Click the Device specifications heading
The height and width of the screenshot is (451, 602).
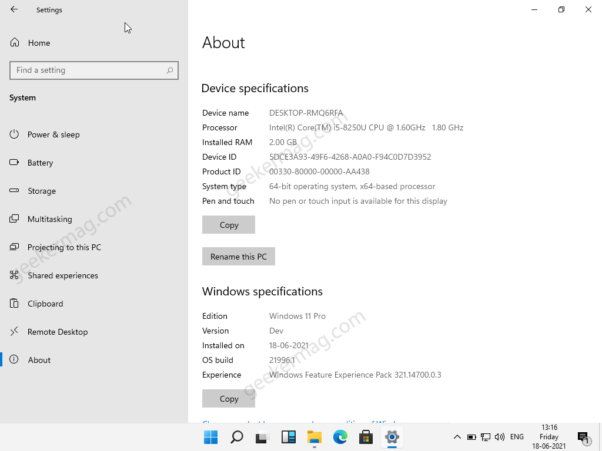click(255, 88)
